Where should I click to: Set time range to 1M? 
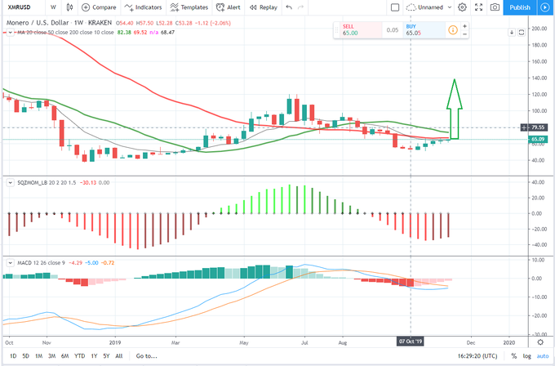pyautogui.click(x=39, y=355)
